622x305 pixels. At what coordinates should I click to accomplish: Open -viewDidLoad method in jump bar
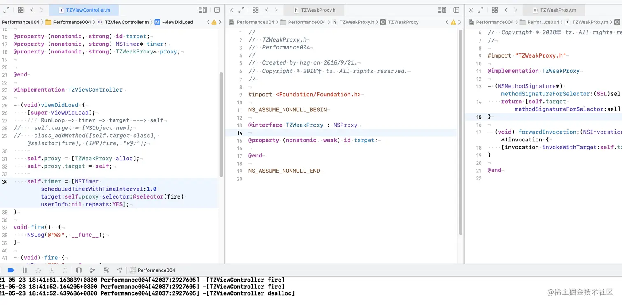point(174,22)
